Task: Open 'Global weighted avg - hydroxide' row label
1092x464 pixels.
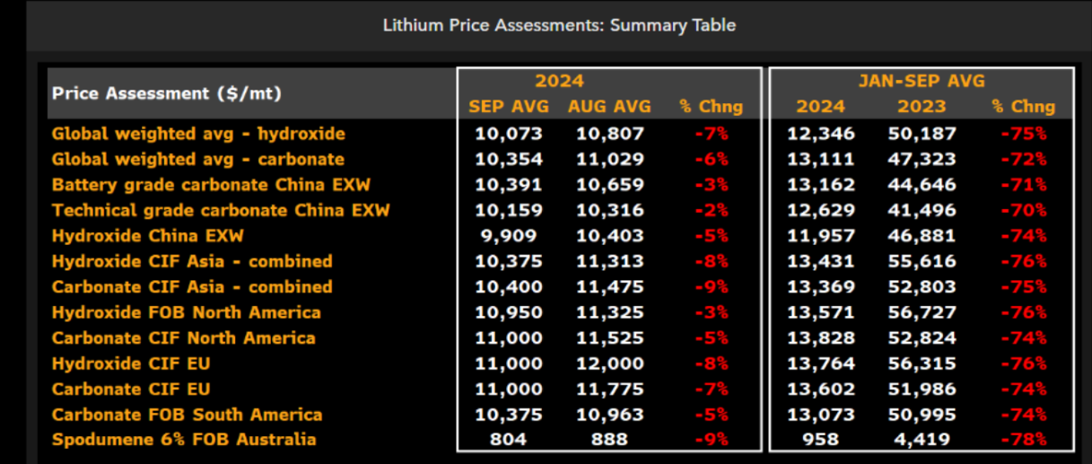Action: [198, 134]
